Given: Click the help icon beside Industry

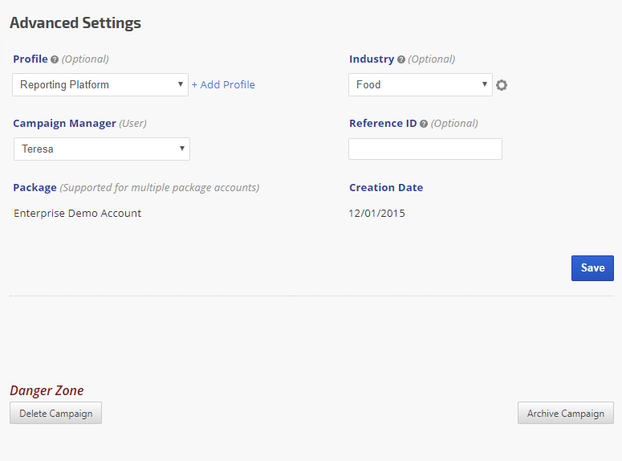Looking at the screenshot, I should [x=401, y=59].
